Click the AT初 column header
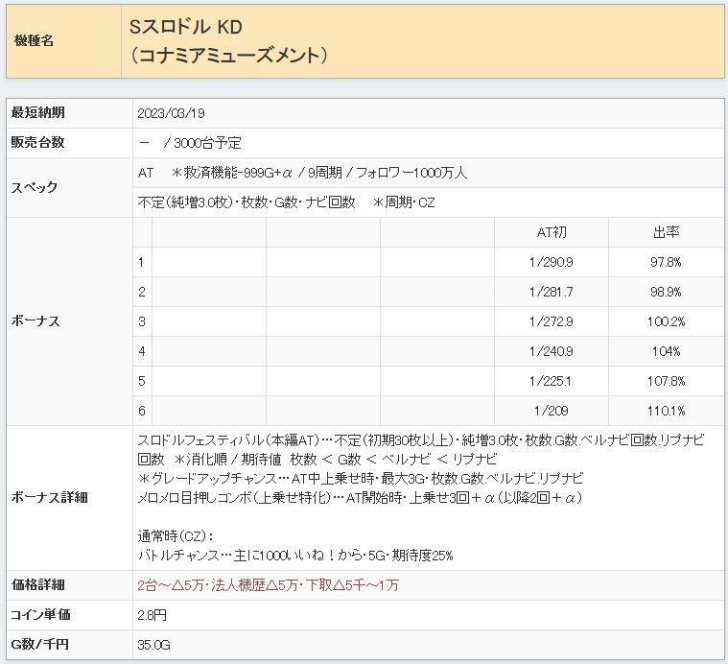 552,232
